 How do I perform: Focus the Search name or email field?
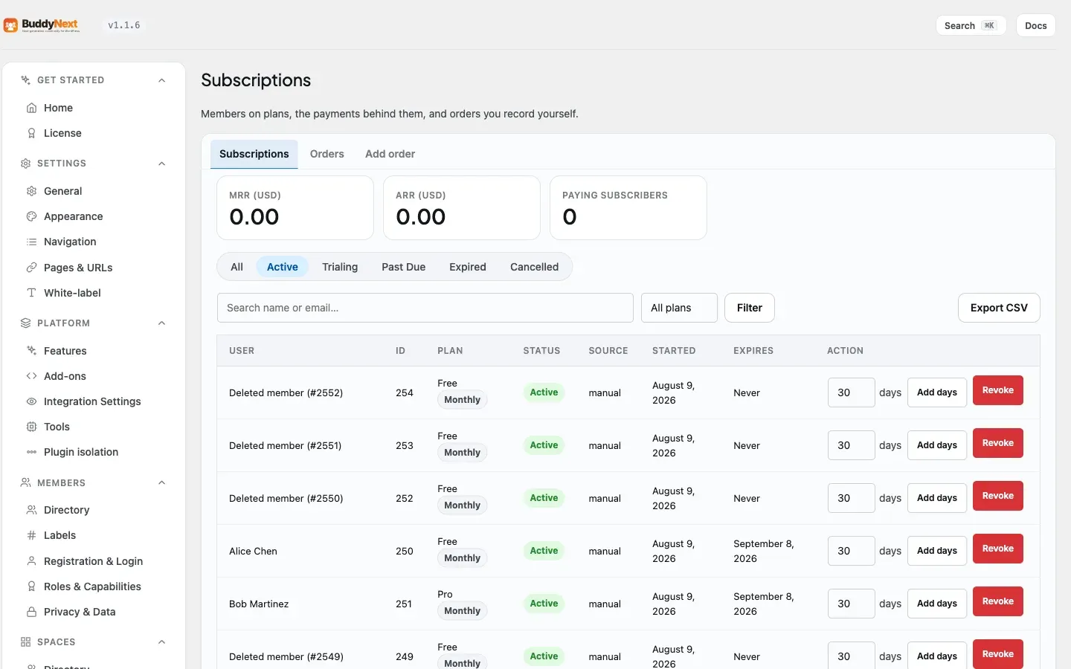(425, 308)
